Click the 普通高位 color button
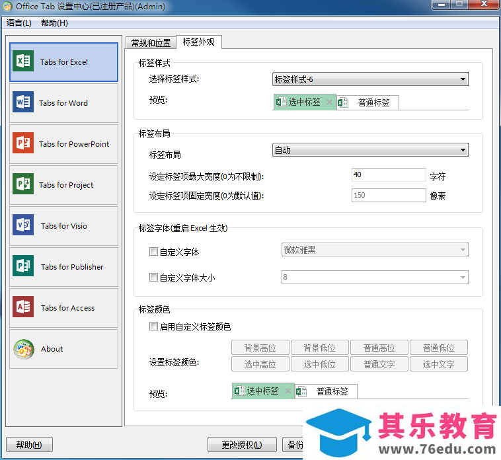The image size is (501, 460). pyautogui.click(x=379, y=348)
